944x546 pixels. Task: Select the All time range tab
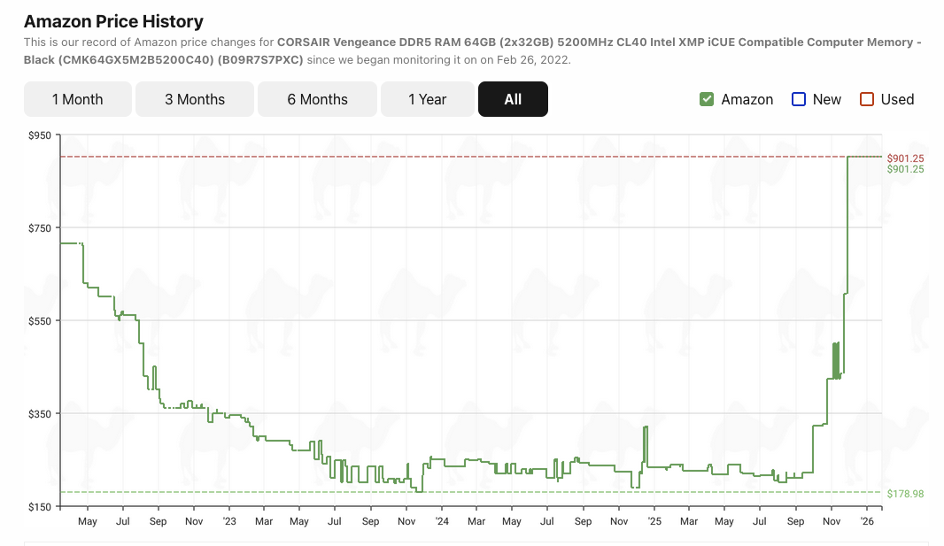(513, 99)
